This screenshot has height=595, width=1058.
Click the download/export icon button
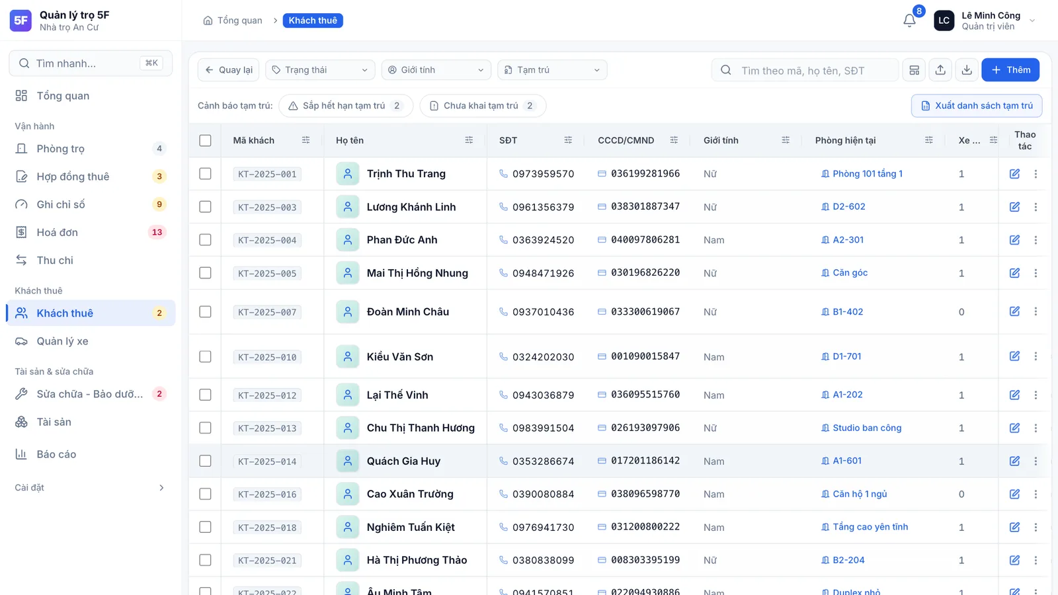[x=967, y=70]
